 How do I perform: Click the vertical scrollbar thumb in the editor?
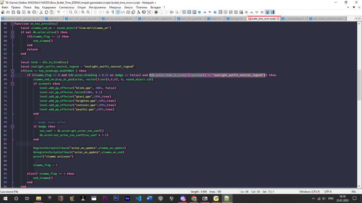[359, 85]
